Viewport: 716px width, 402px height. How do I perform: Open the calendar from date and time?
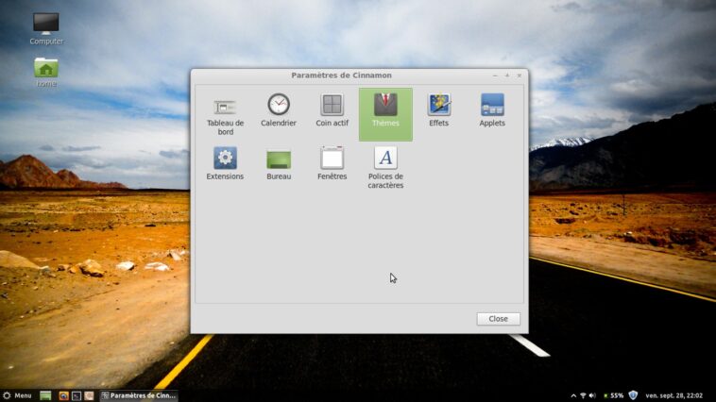click(674, 395)
